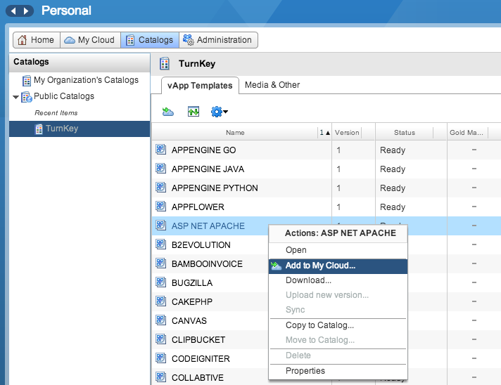Click the Public Catalogs globe icon
501x385 pixels.
pos(27,97)
